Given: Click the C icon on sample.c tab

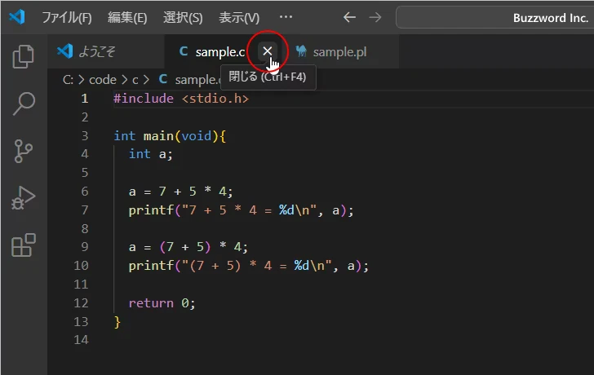Looking at the screenshot, I should click(184, 51).
